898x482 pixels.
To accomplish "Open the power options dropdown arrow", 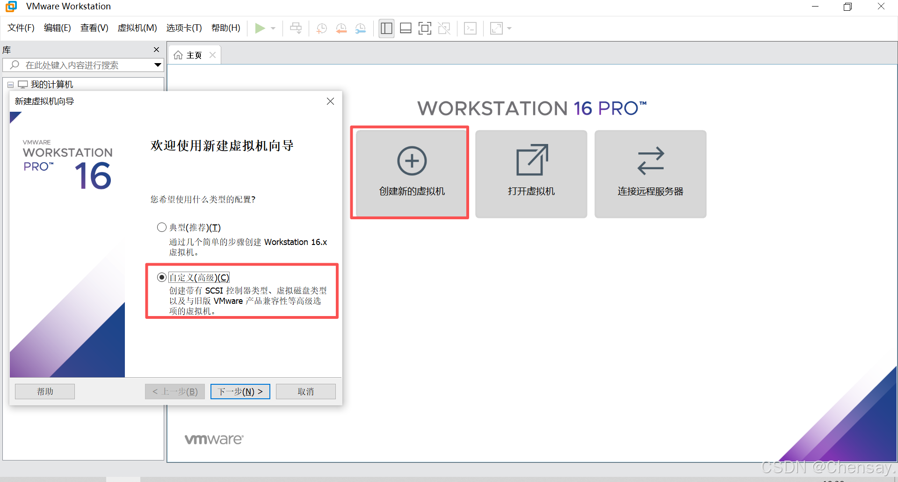I will coord(273,28).
